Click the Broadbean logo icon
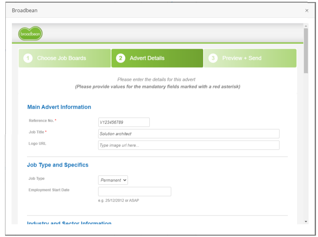The image size is (318, 237). (x=30, y=33)
